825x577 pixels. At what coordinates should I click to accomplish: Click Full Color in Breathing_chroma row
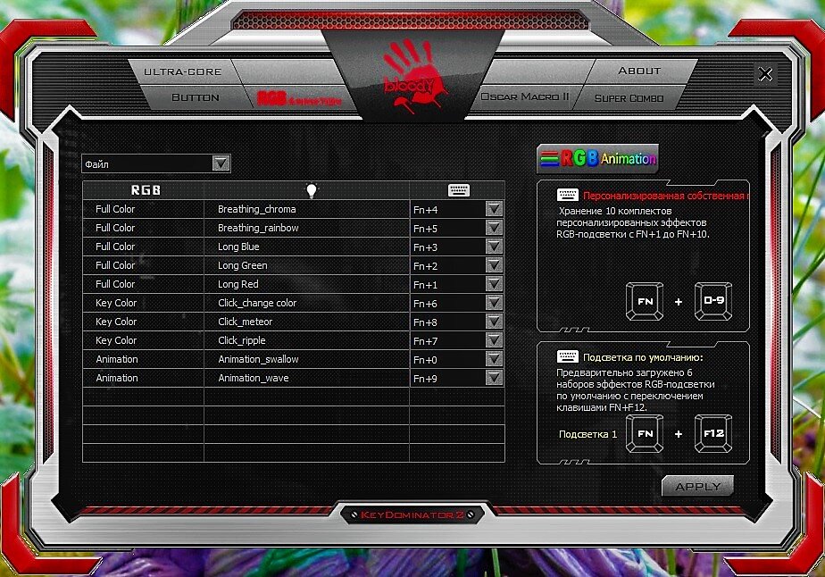pos(114,209)
